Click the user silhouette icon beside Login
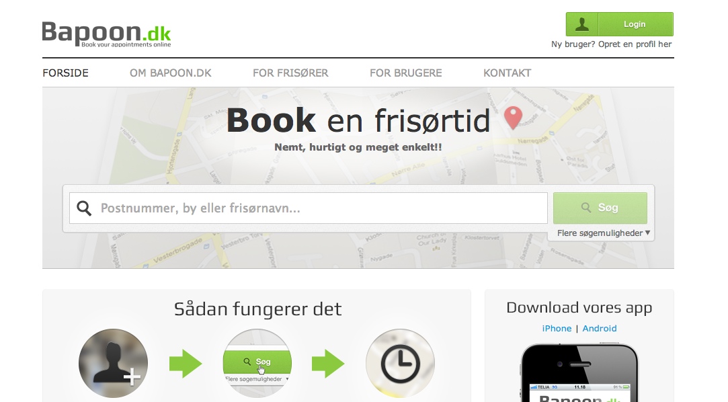 tap(581, 24)
